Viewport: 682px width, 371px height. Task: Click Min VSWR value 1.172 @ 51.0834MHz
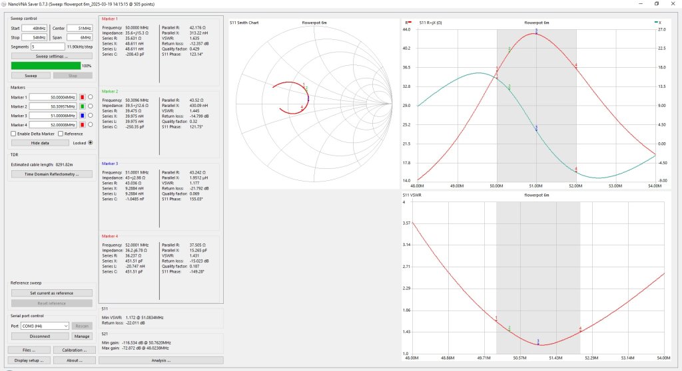pos(145,318)
